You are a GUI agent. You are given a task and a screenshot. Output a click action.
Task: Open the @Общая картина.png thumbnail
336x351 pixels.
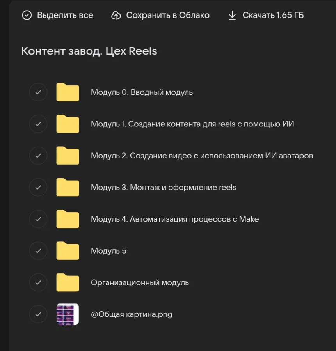(x=68, y=314)
